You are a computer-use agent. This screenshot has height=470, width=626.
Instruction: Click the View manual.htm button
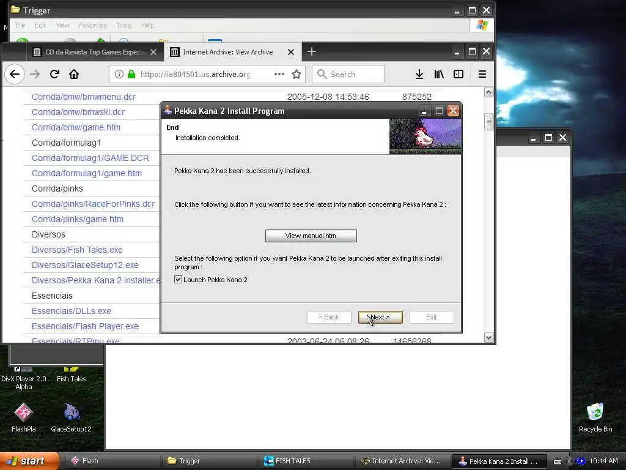311,236
